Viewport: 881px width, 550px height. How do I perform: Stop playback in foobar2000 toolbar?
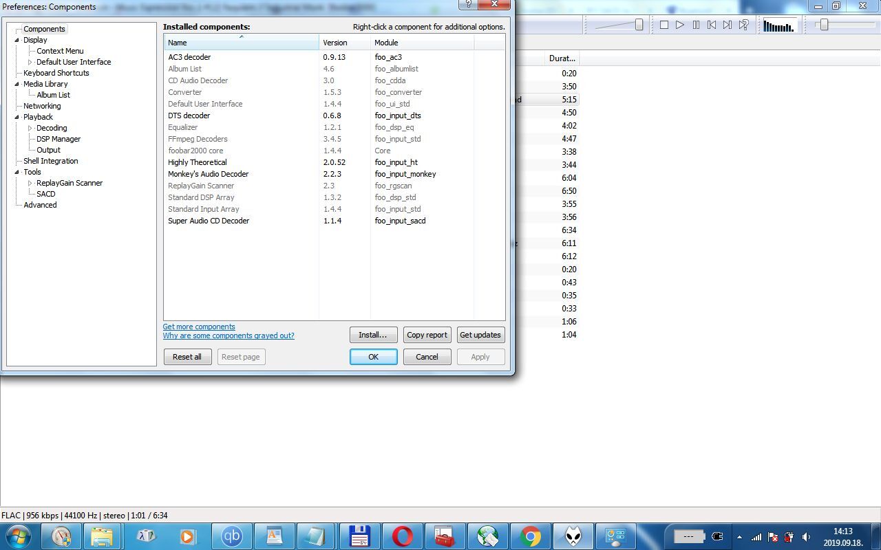pos(664,25)
